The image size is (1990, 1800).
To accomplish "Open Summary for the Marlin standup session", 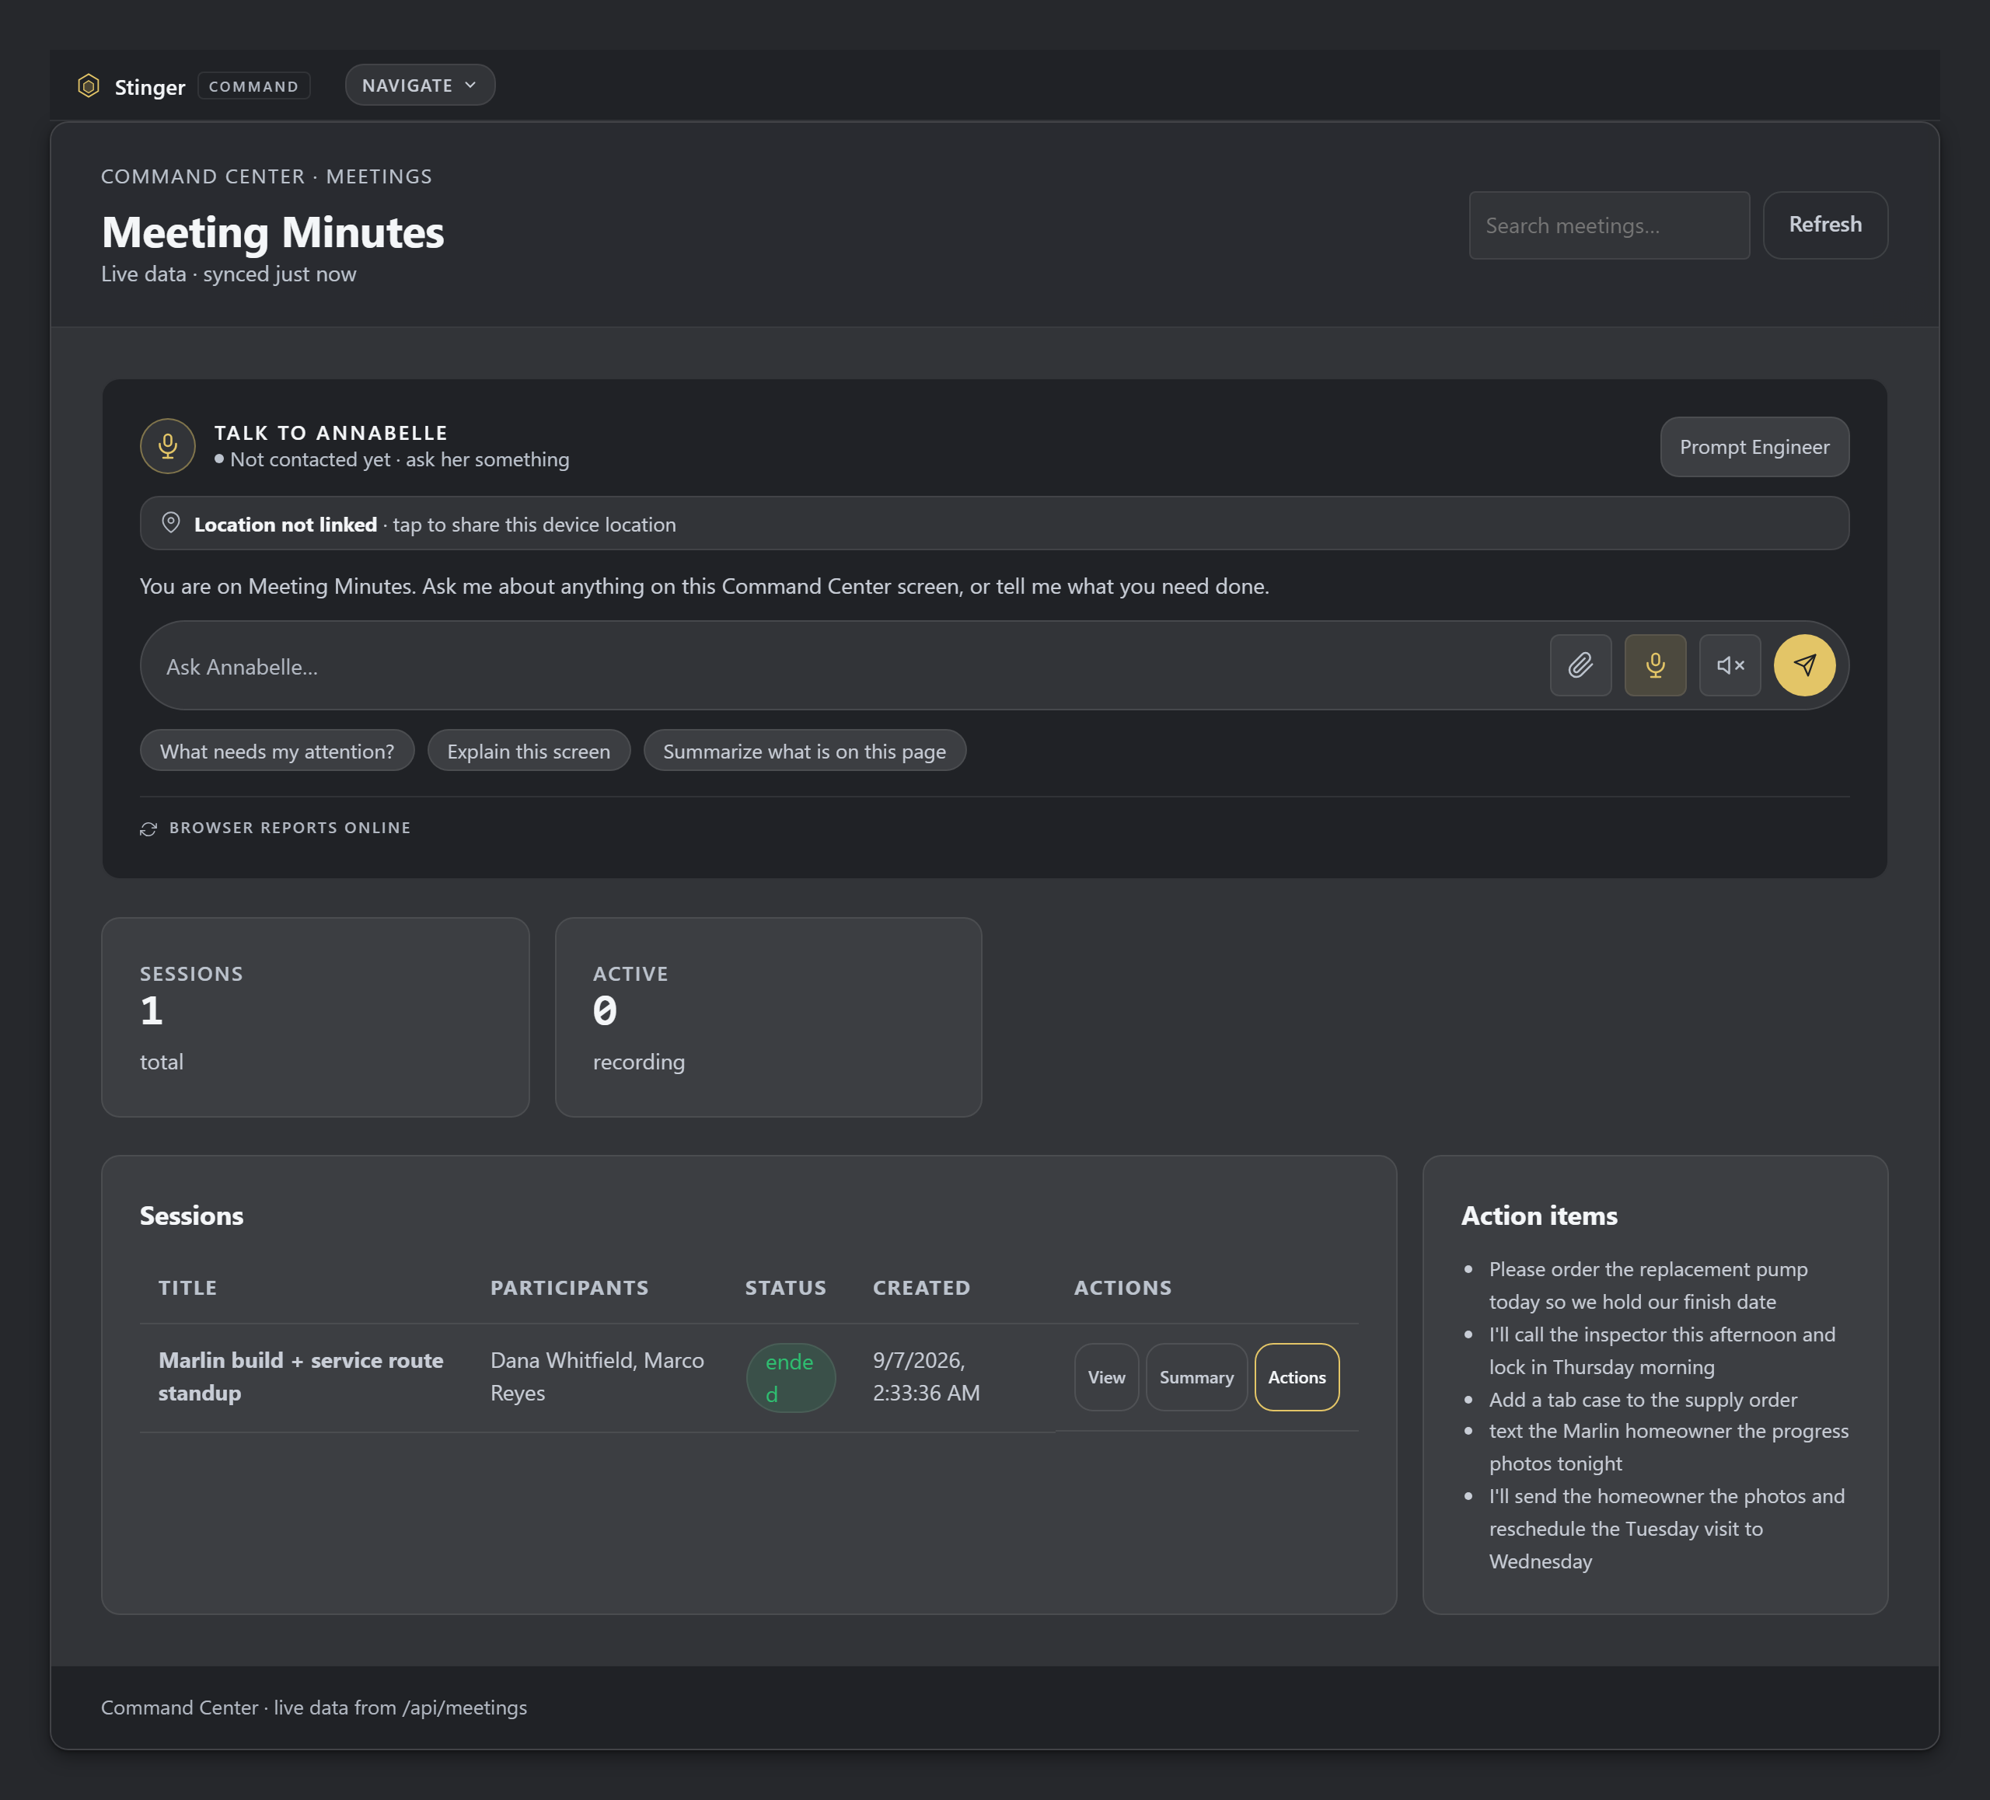I will 1196,1378.
